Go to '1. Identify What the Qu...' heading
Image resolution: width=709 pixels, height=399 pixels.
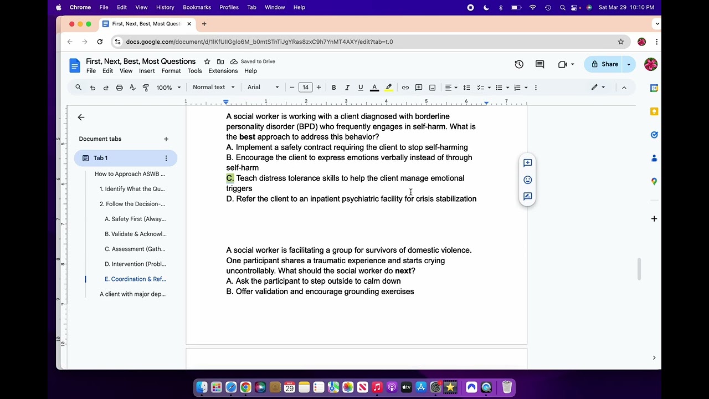(x=132, y=189)
